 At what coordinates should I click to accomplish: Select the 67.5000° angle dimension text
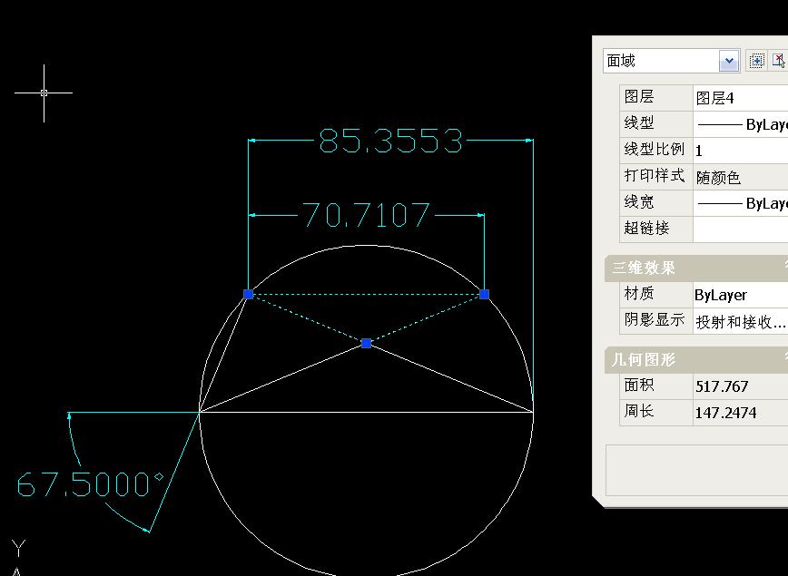[x=91, y=484]
